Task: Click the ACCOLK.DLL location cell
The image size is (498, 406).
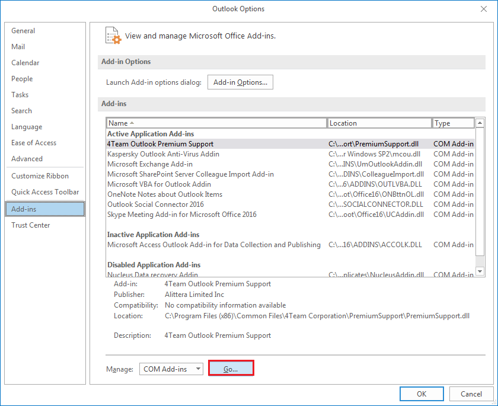Action: click(x=375, y=245)
